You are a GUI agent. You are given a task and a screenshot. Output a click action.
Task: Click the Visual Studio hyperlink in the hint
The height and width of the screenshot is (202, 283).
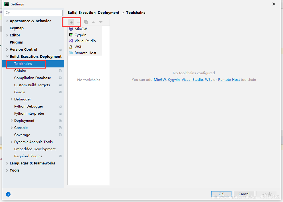coord(192,80)
